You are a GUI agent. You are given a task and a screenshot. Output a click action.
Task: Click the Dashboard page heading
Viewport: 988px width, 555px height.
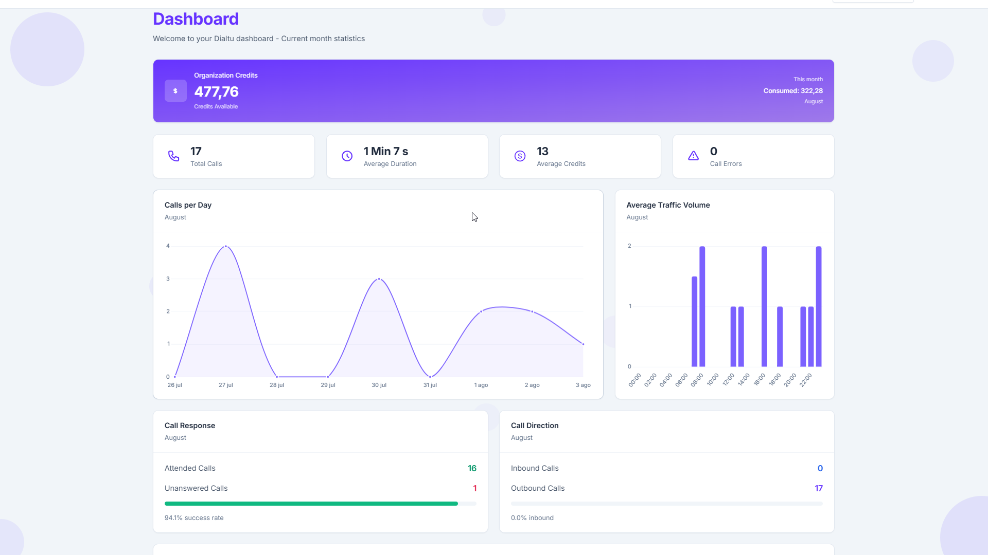196,19
